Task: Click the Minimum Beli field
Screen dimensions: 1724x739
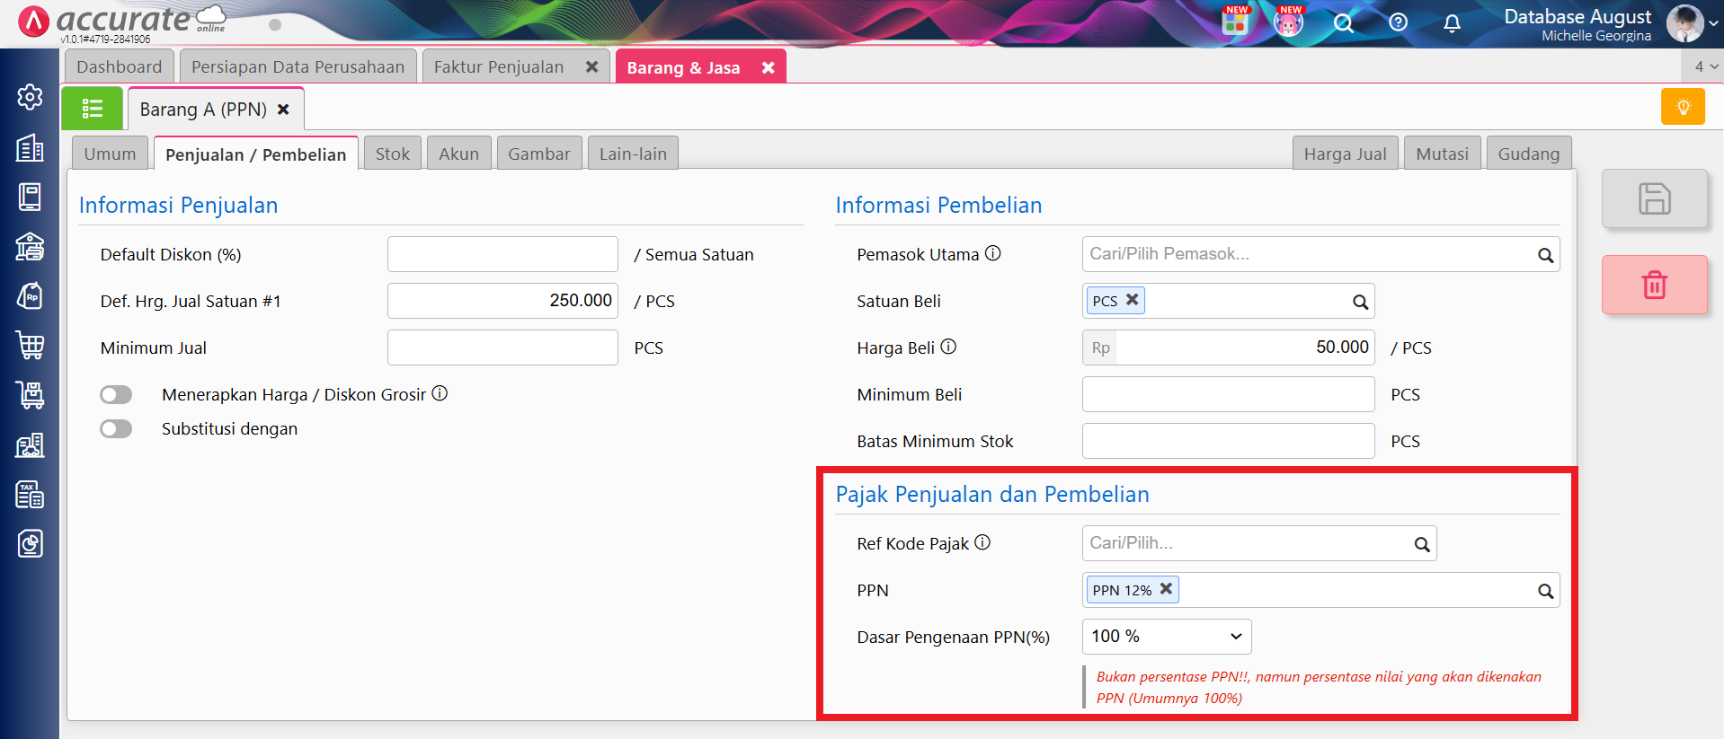Action: click(1229, 394)
